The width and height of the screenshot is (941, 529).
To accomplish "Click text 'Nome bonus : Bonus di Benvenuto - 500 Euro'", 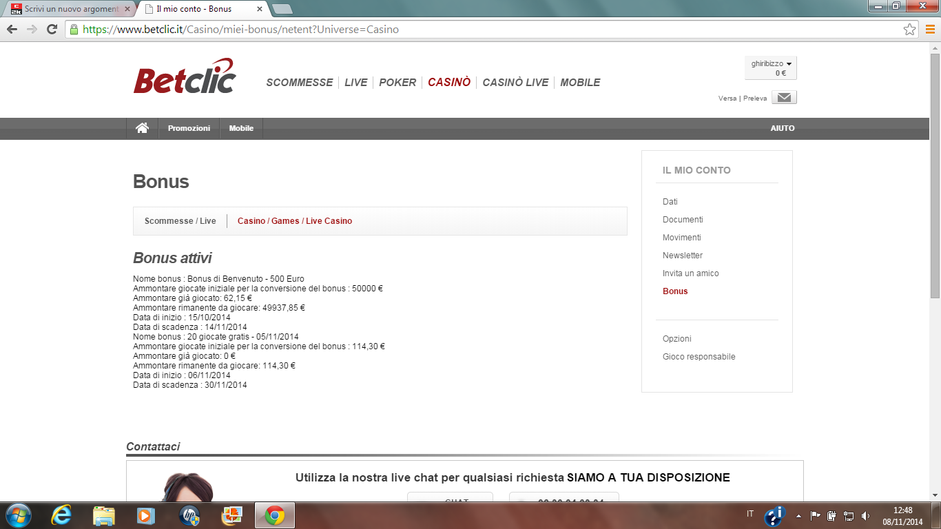I will pos(218,279).
